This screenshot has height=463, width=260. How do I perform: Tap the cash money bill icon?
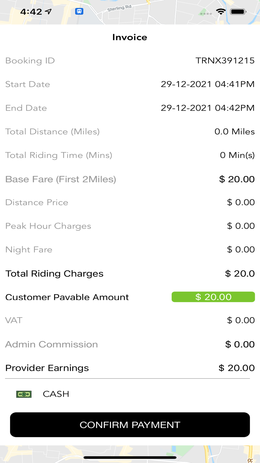(x=24, y=394)
